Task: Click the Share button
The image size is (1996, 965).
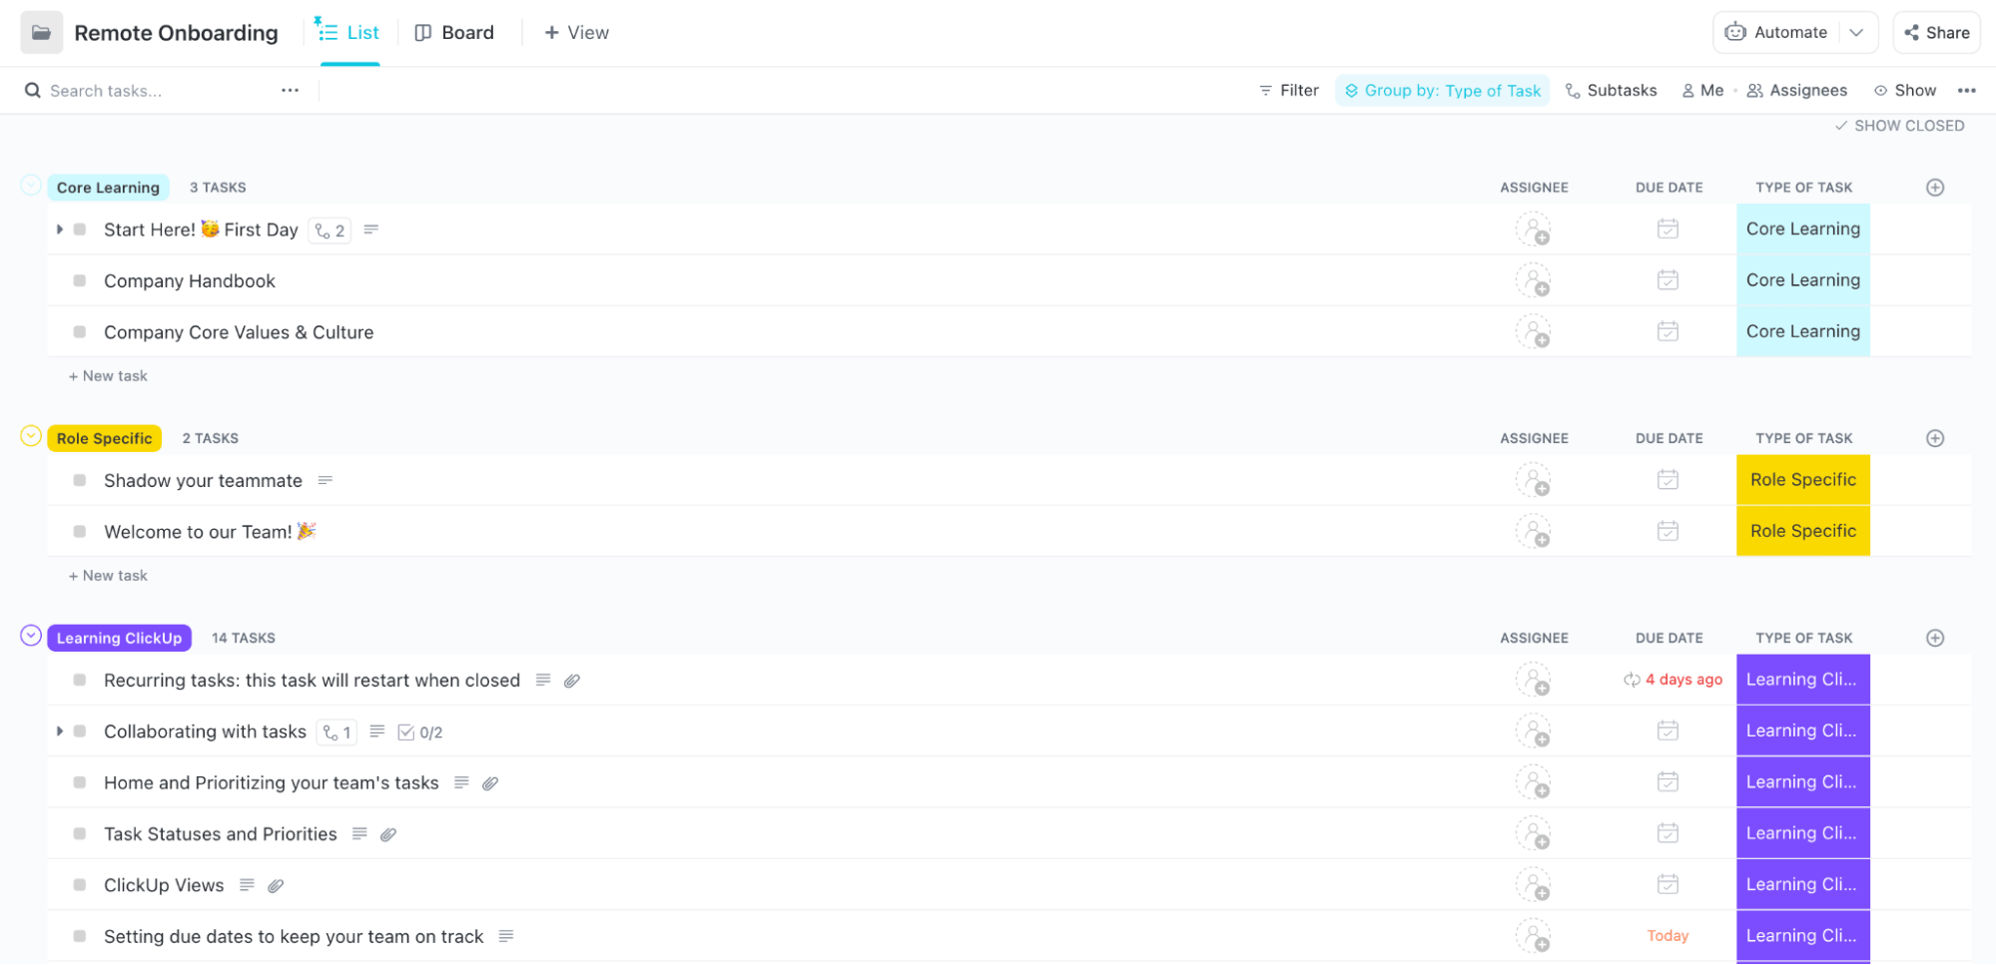Action: [1936, 33]
